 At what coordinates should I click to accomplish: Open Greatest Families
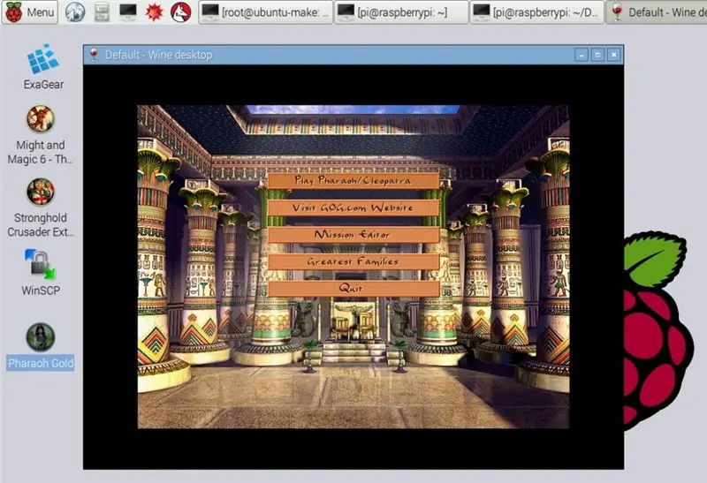(353, 261)
